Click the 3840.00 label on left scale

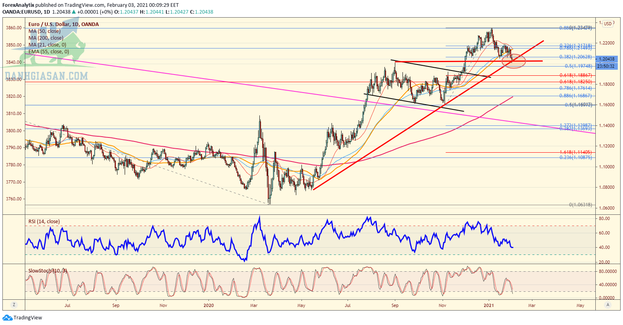13,62
